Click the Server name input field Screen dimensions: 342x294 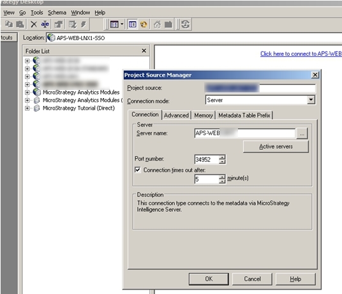(x=245, y=133)
